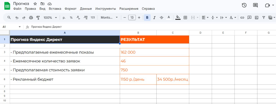This screenshot has height=104, width=276.
Task: View cloud save status icon
Action: [50, 4]
